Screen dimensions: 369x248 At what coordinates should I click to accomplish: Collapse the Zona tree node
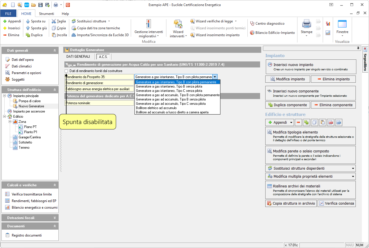tap(10, 122)
